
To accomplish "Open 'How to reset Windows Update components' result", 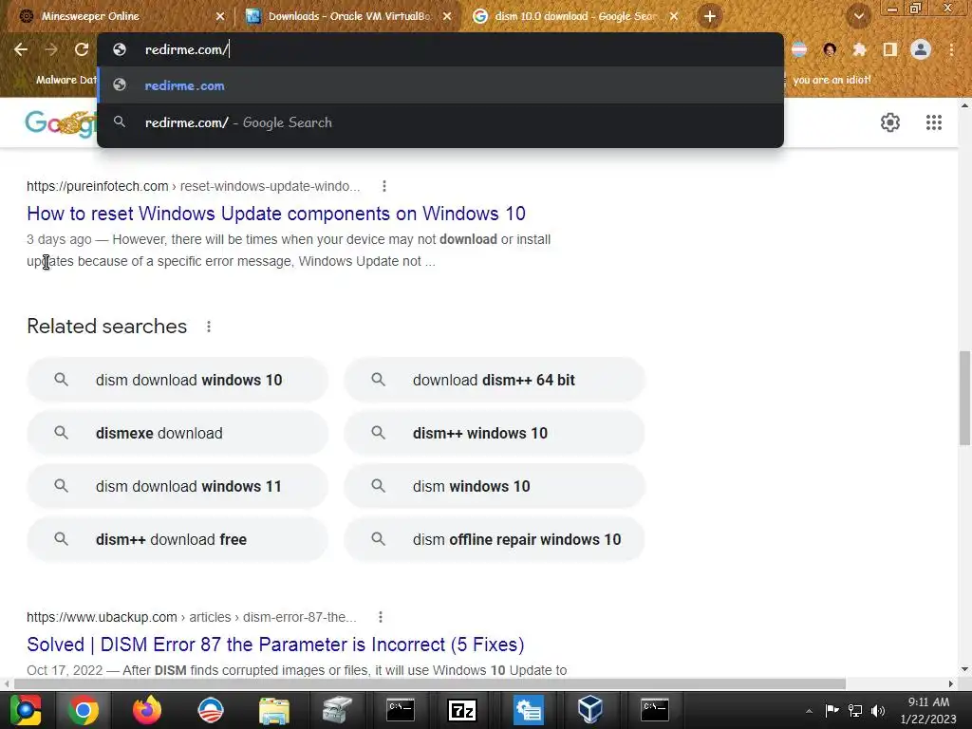I will tap(276, 214).
